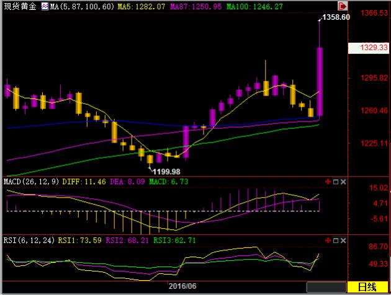Click the 1358.60 high price label

click(x=336, y=17)
